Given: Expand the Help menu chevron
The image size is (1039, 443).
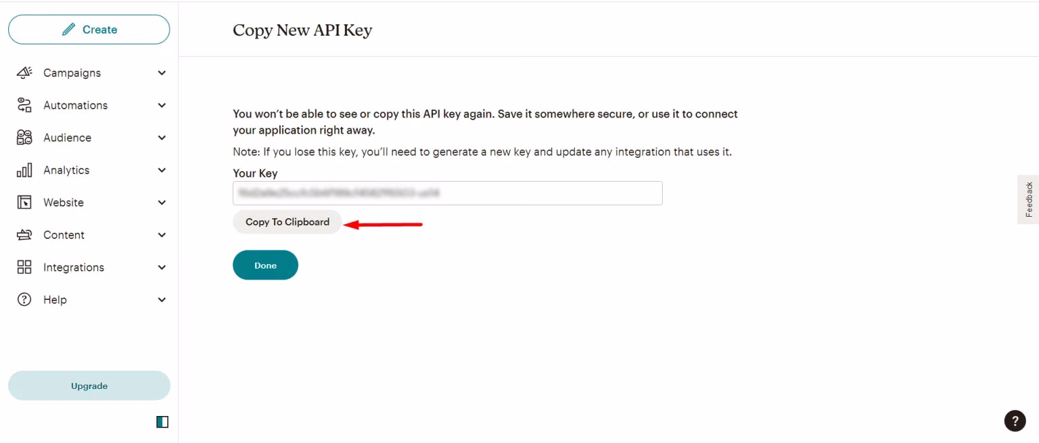Looking at the screenshot, I should tap(162, 300).
